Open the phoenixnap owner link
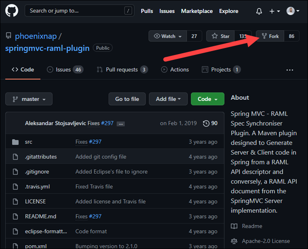 (36, 36)
